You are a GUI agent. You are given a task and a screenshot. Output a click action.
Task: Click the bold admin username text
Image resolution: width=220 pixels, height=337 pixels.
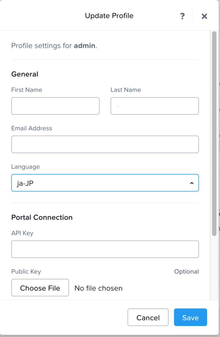pos(84,45)
